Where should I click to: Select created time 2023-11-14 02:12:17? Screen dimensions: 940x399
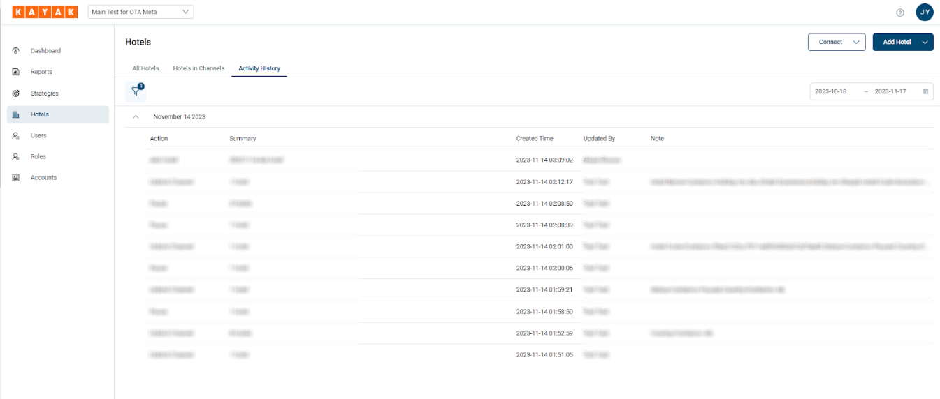click(544, 181)
